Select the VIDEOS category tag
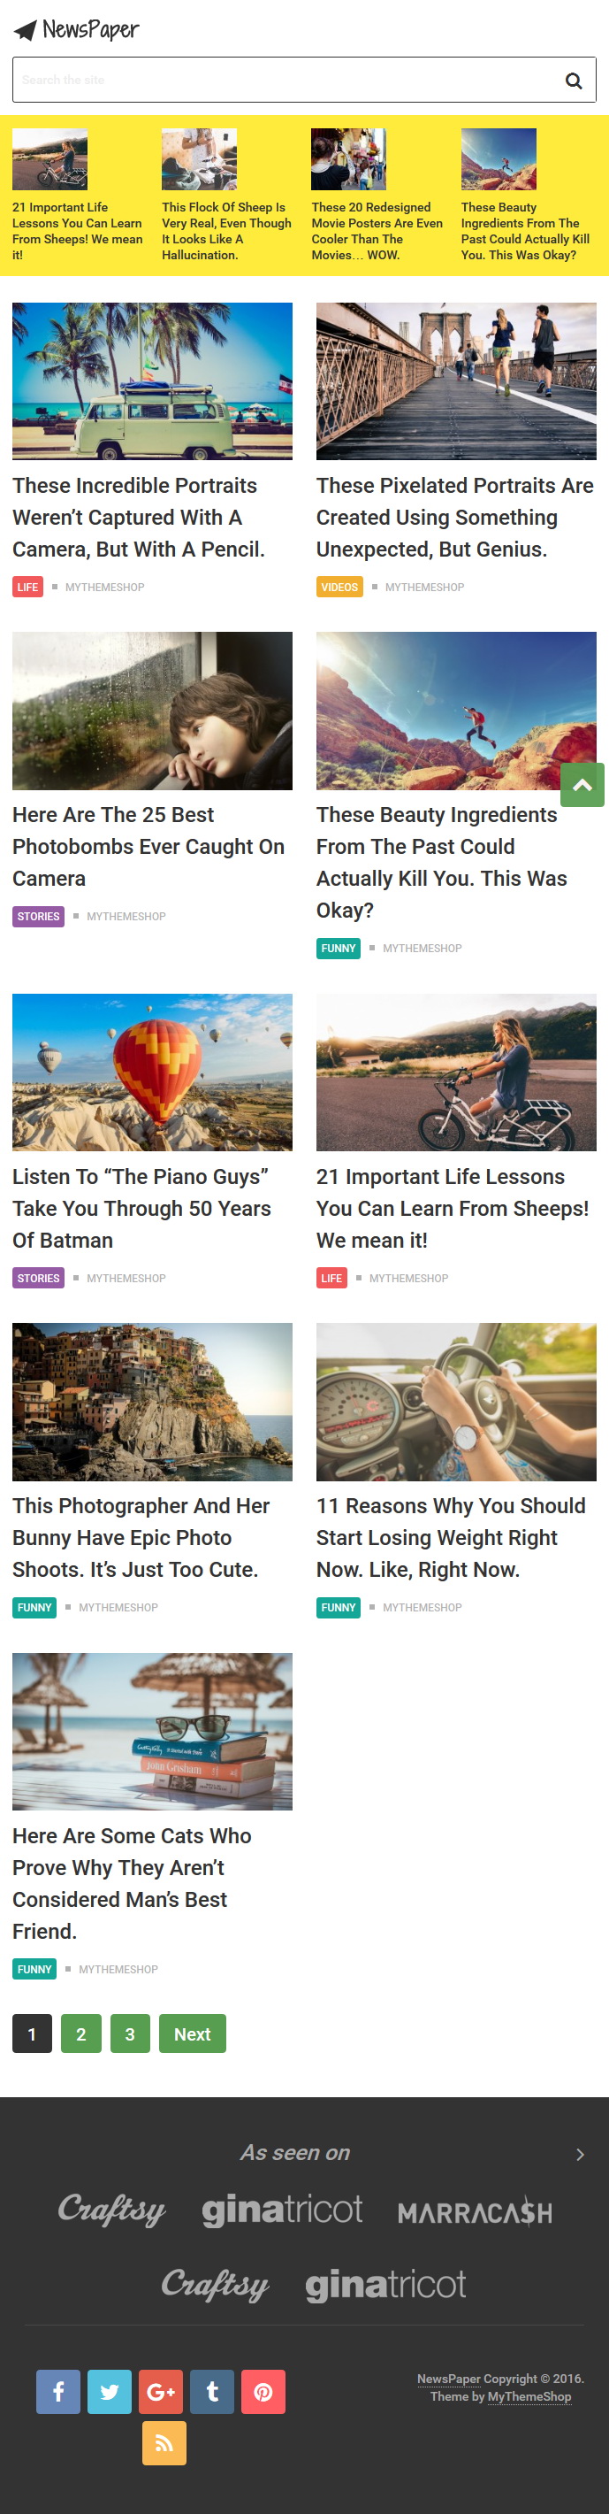The height and width of the screenshot is (2514, 609). (339, 587)
